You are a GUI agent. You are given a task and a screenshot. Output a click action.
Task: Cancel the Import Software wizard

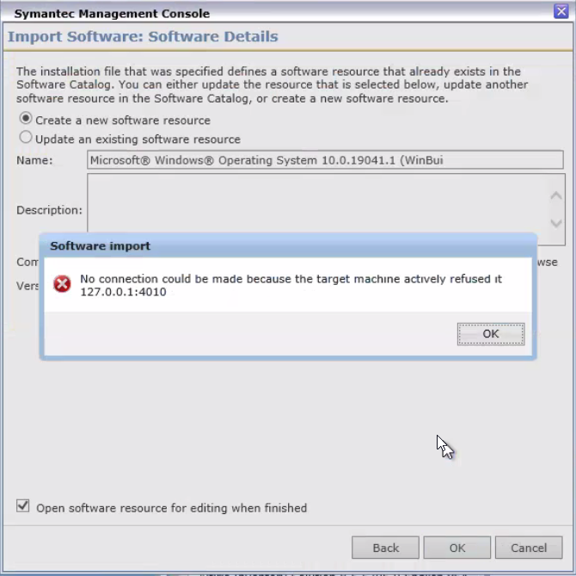[x=529, y=548]
